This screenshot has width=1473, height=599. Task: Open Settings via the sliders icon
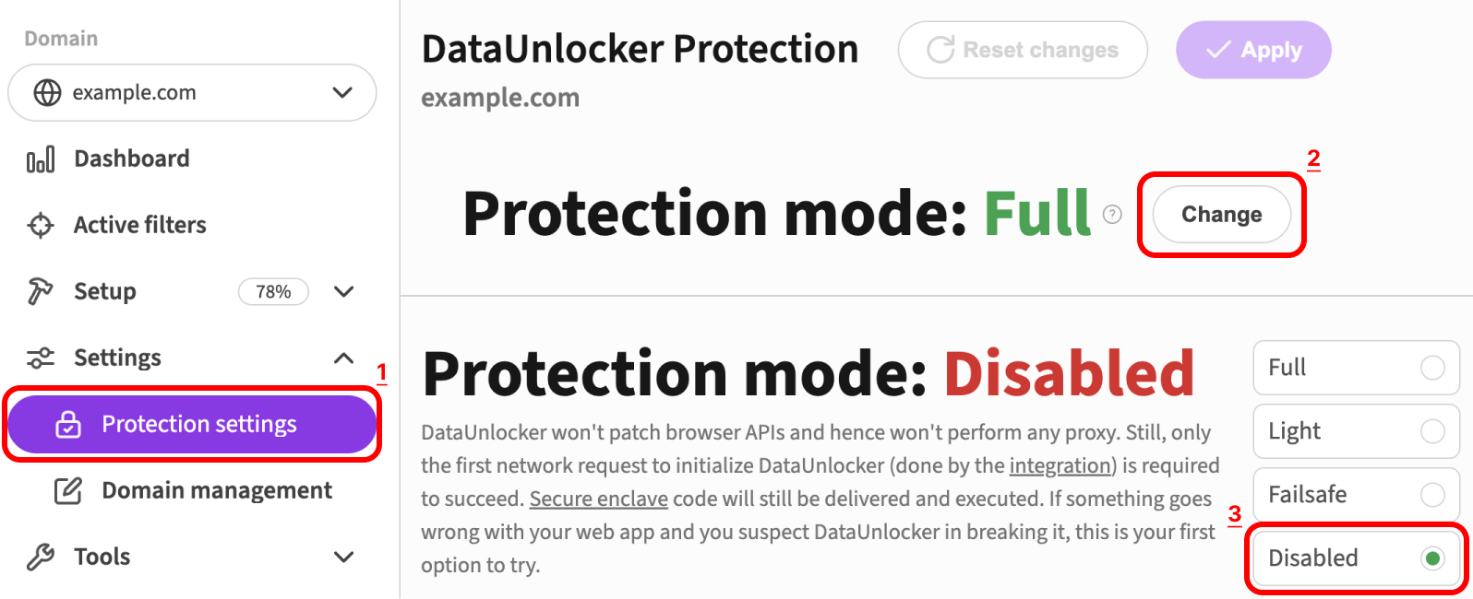point(39,358)
